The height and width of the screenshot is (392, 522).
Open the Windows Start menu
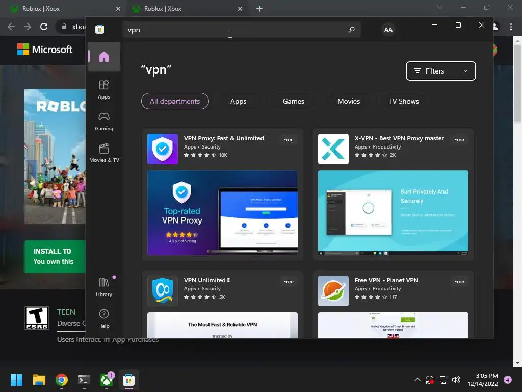pos(16,380)
